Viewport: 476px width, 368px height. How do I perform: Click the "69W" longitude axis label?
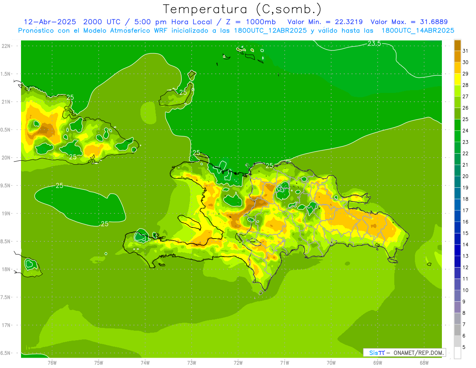click(x=378, y=362)
